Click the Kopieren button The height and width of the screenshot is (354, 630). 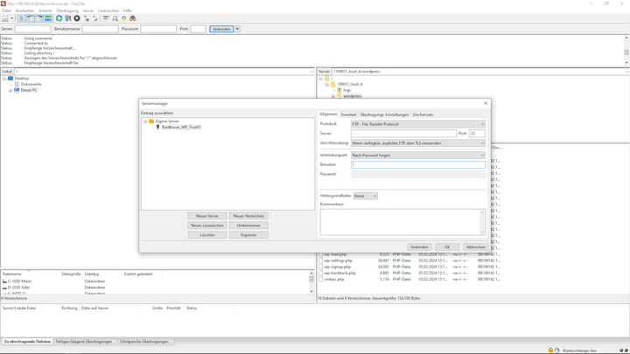(248, 235)
